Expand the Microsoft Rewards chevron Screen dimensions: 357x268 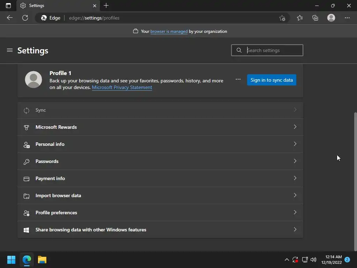point(295,127)
